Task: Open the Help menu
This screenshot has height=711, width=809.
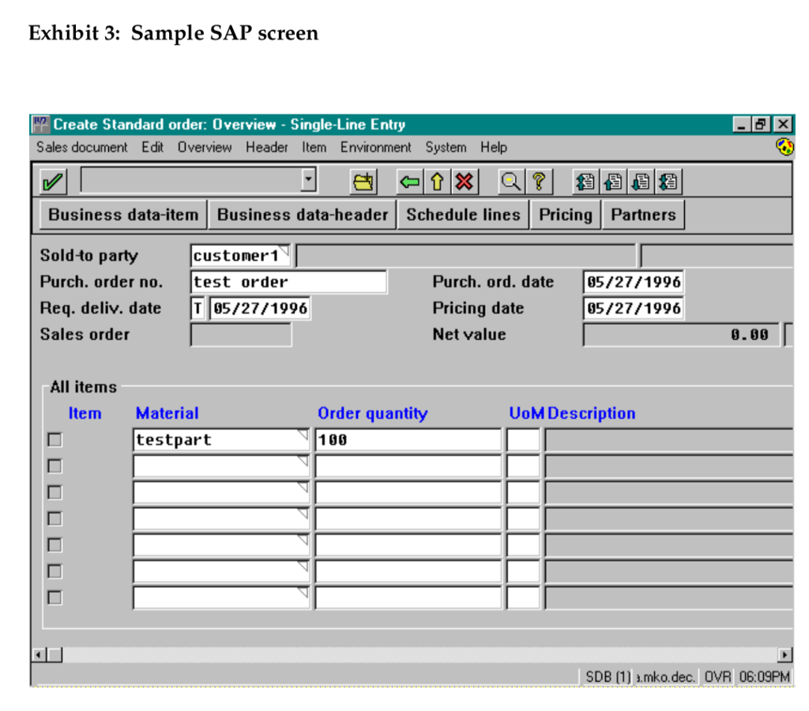Action: coord(494,148)
